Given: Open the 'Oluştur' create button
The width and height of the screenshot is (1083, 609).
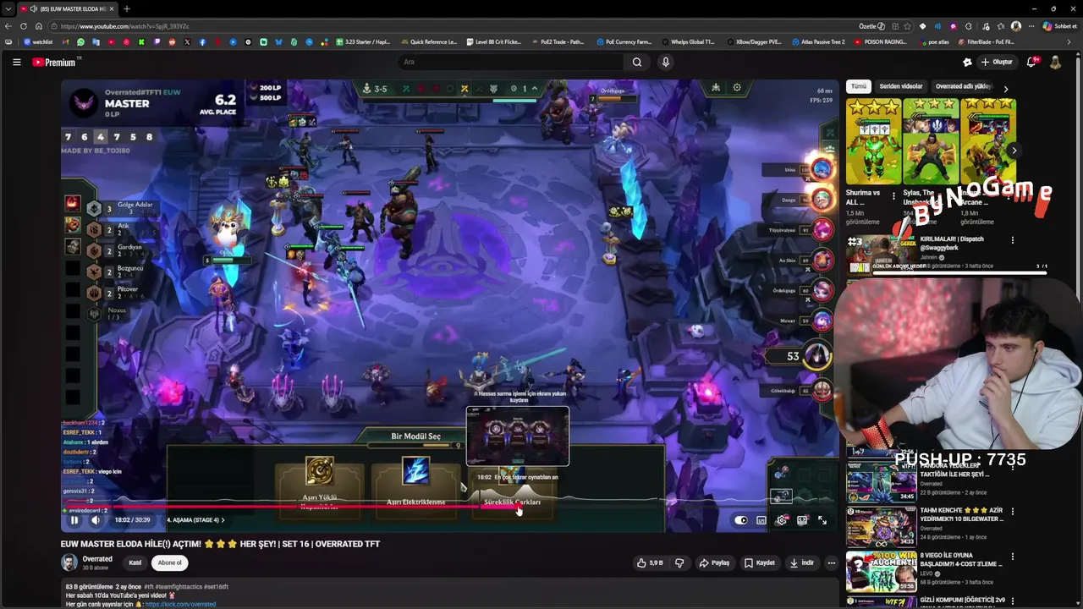Looking at the screenshot, I should click(x=997, y=62).
